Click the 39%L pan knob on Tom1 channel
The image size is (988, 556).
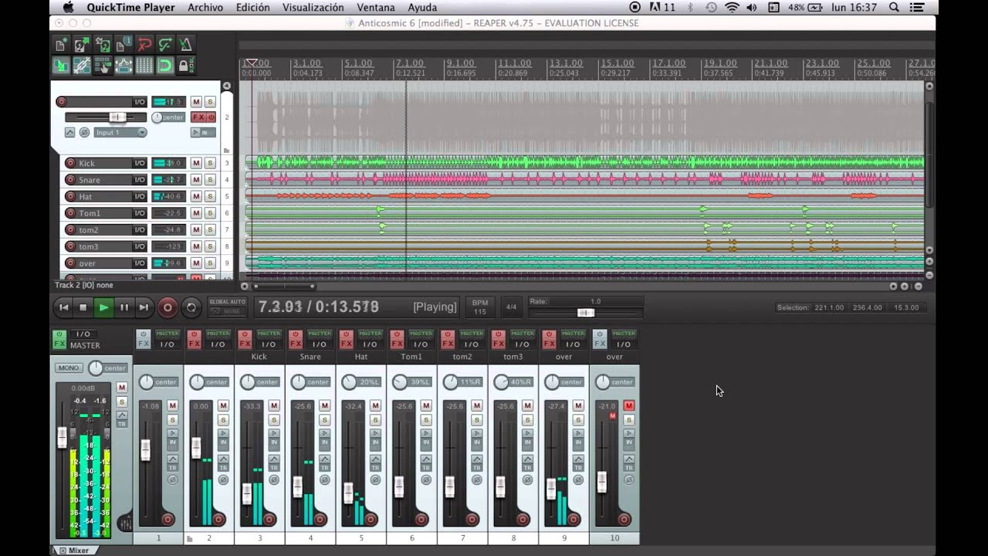[400, 382]
